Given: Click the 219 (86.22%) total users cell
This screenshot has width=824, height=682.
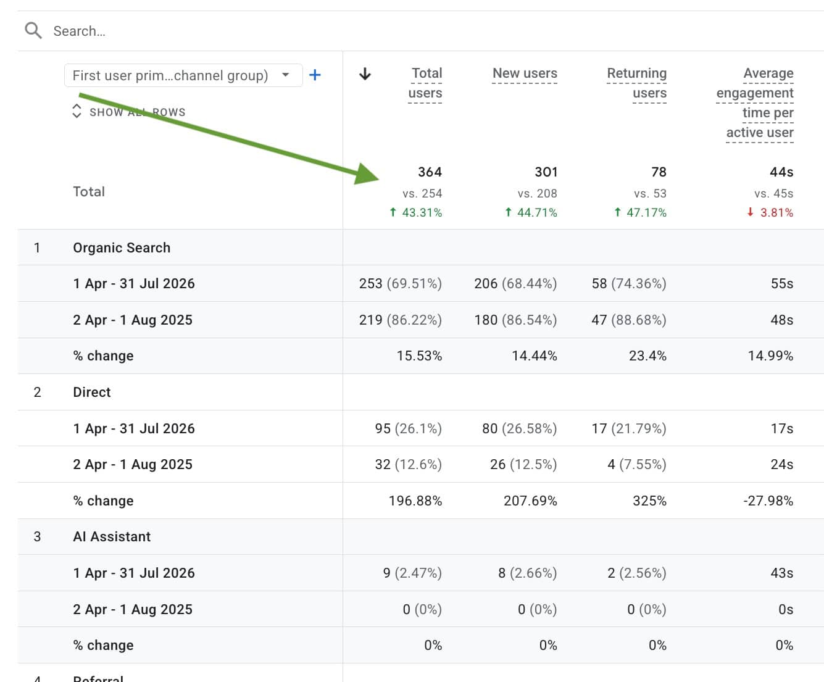Looking at the screenshot, I should [401, 320].
